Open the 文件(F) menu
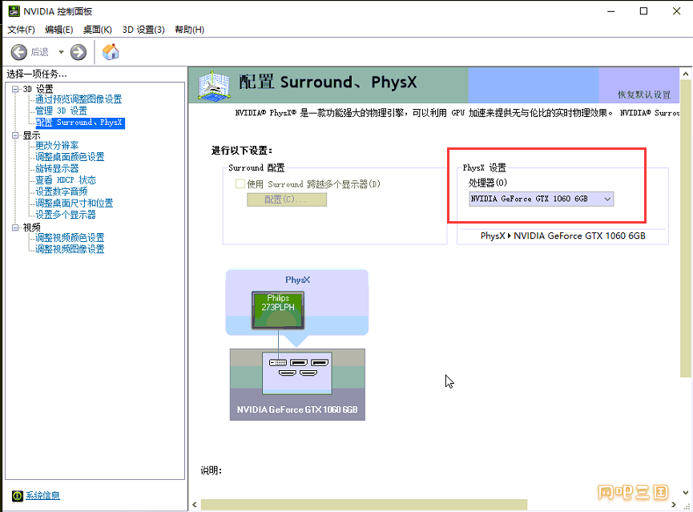Viewport: 693px width, 512px height. 21,30
